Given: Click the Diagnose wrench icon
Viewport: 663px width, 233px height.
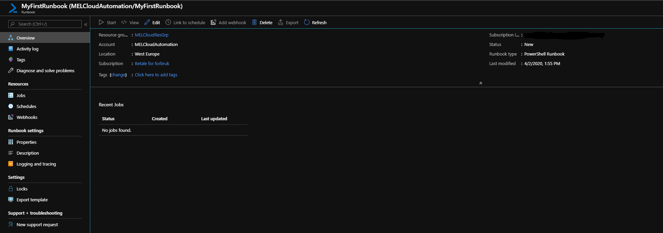Looking at the screenshot, I should pyautogui.click(x=11, y=71).
